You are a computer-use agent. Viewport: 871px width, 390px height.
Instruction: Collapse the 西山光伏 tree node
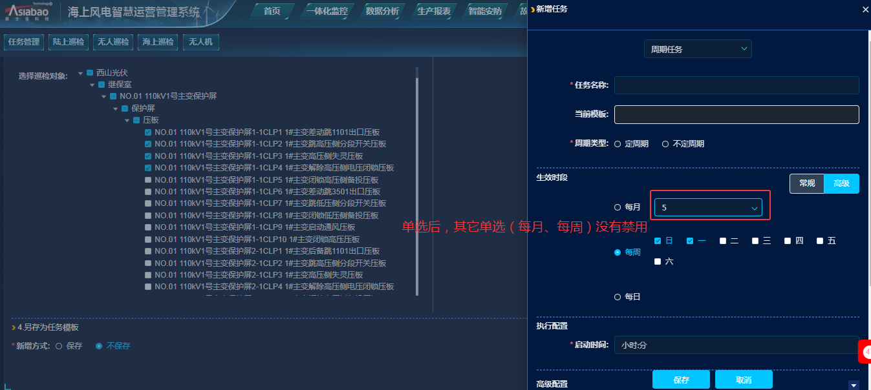(x=80, y=73)
